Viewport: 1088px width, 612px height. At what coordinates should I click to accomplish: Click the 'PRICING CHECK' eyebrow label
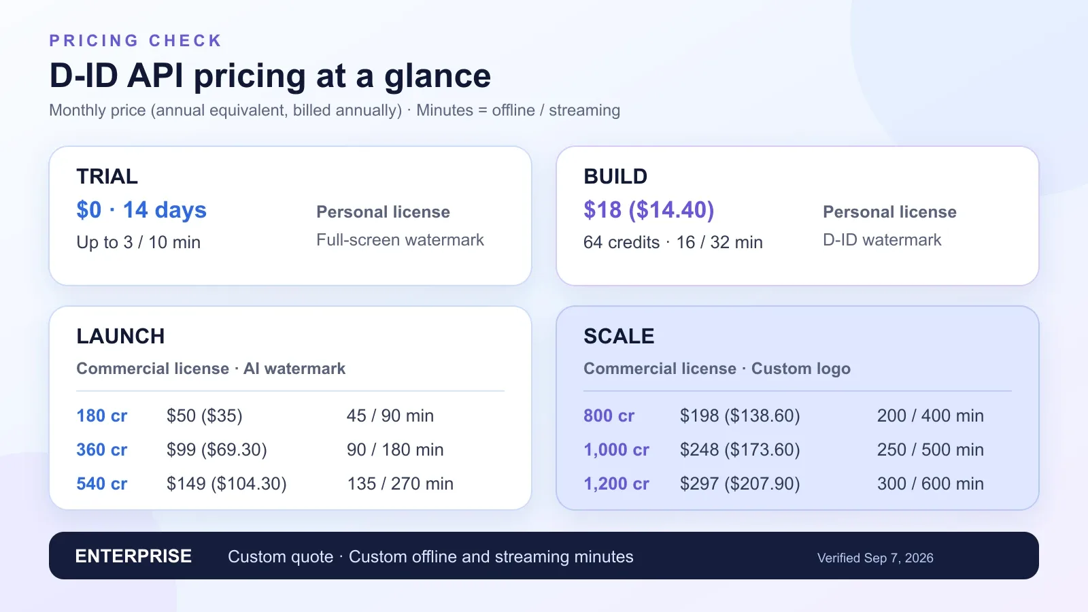point(135,41)
